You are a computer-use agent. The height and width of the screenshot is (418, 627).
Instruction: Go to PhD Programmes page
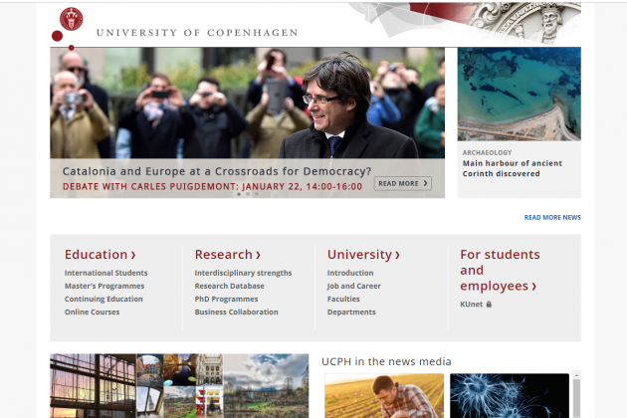click(x=226, y=299)
